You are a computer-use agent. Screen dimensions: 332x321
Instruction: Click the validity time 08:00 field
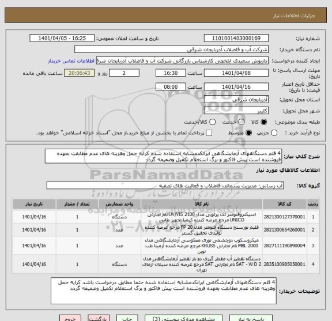(x=171, y=87)
